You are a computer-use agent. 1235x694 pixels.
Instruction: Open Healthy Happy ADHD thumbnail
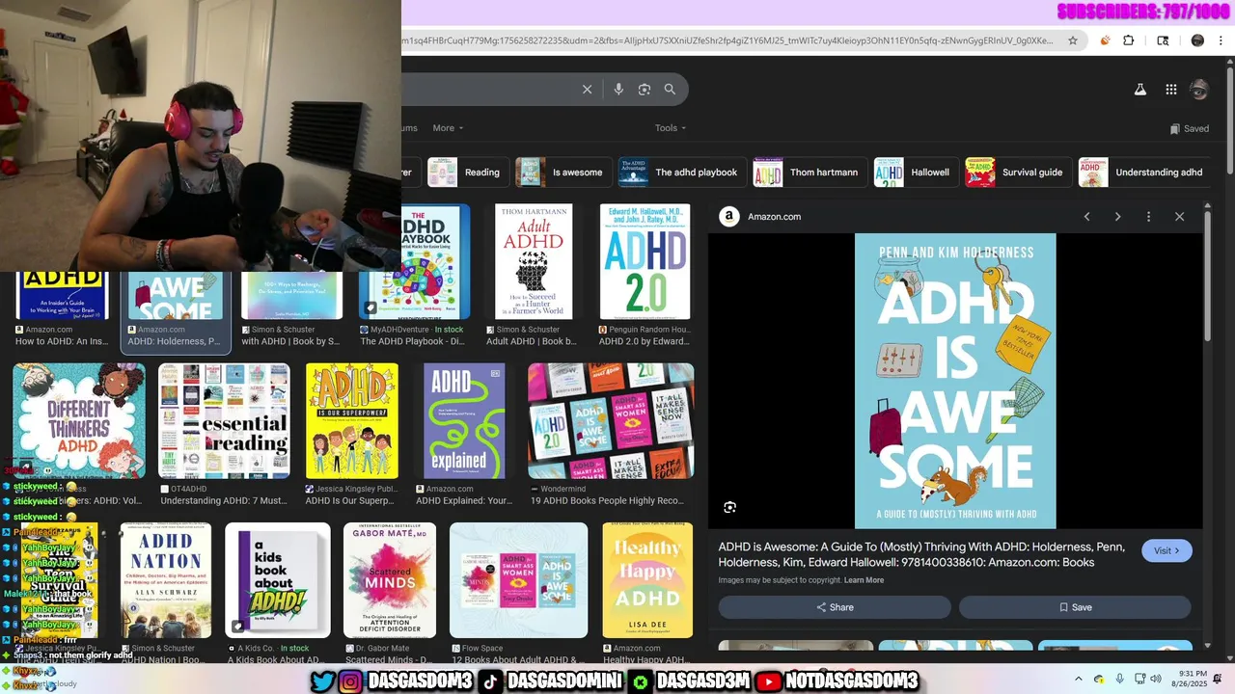click(x=647, y=580)
